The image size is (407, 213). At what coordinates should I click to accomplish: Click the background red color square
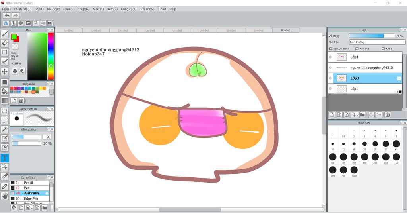pos(17,40)
